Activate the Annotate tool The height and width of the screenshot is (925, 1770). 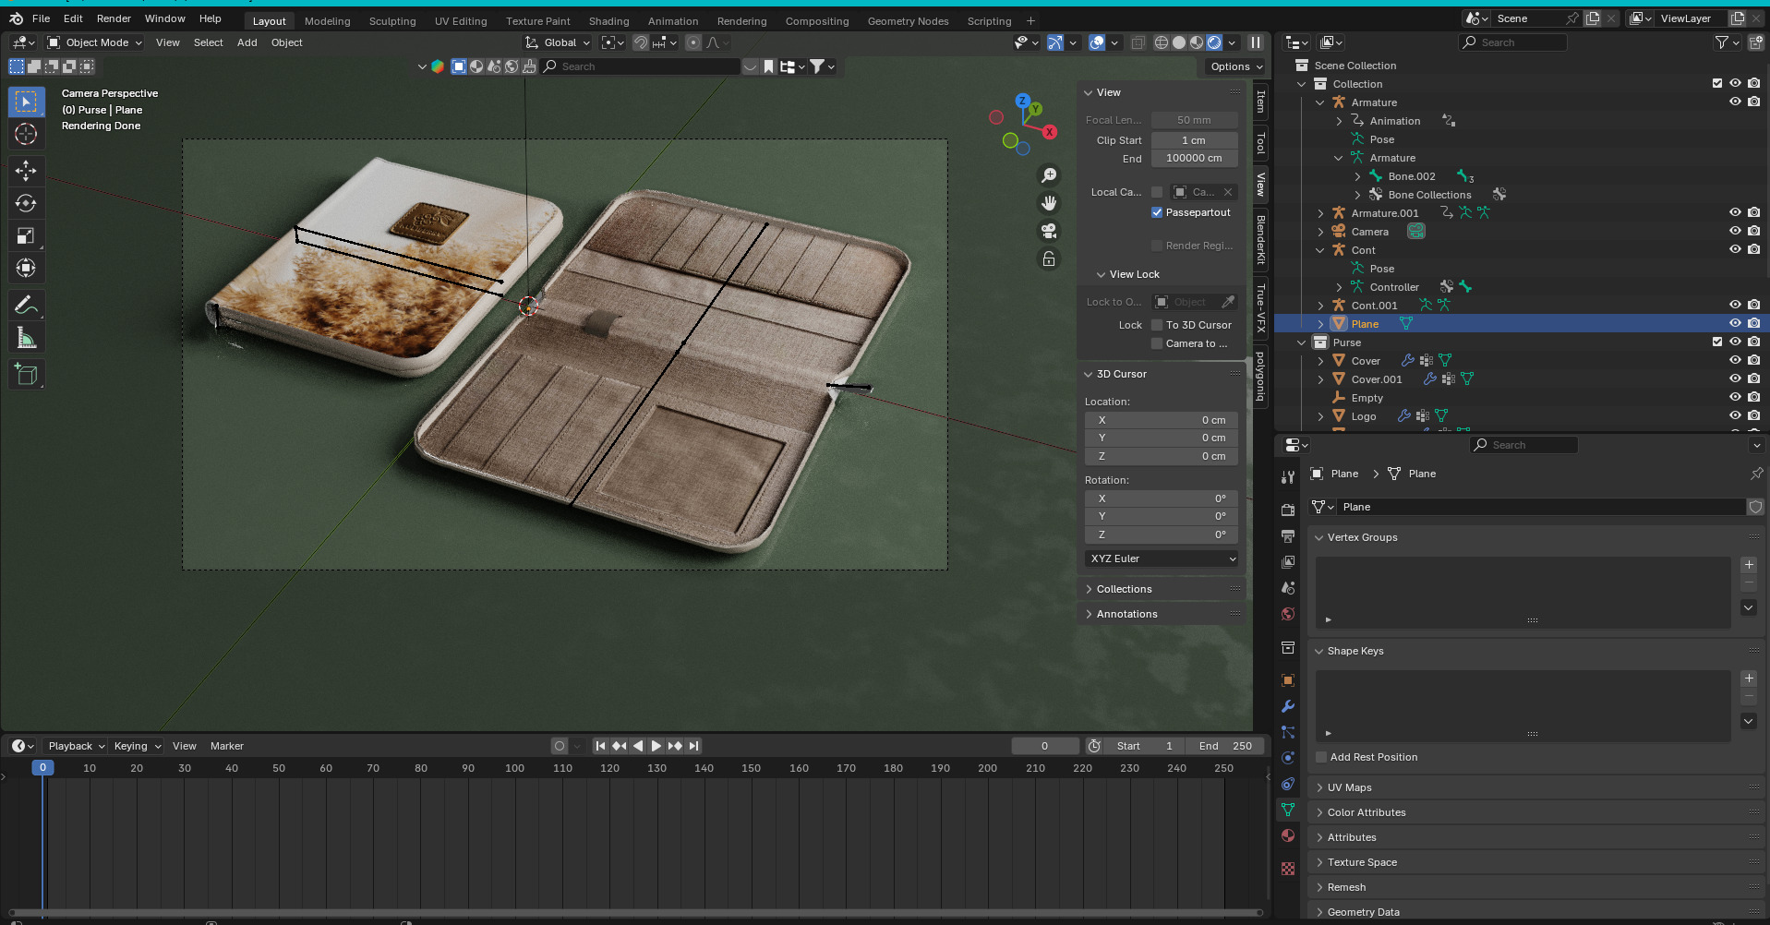coord(26,305)
